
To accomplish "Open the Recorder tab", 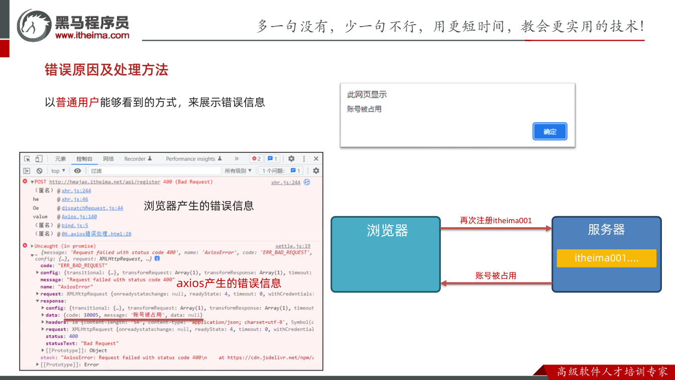I will (x=138, y=159).
